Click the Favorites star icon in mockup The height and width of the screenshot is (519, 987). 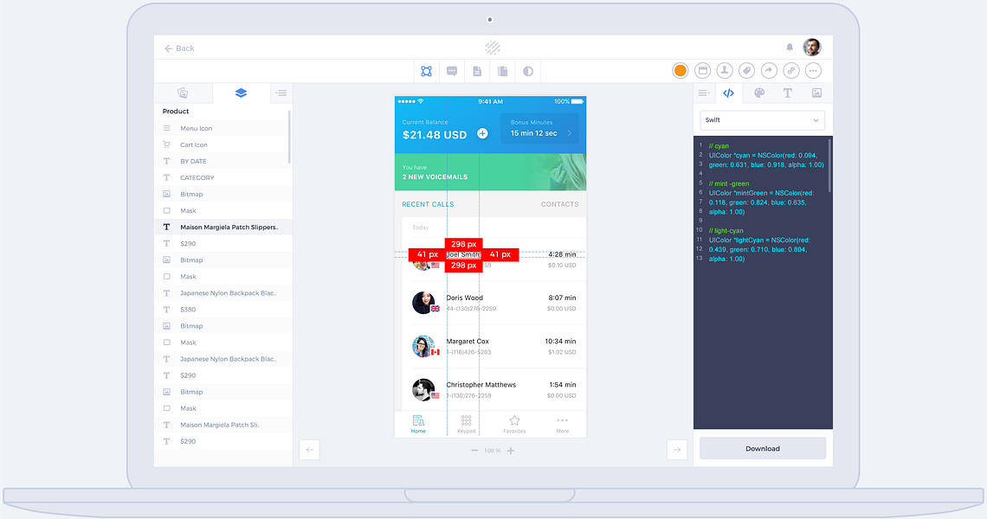(514, 420)
